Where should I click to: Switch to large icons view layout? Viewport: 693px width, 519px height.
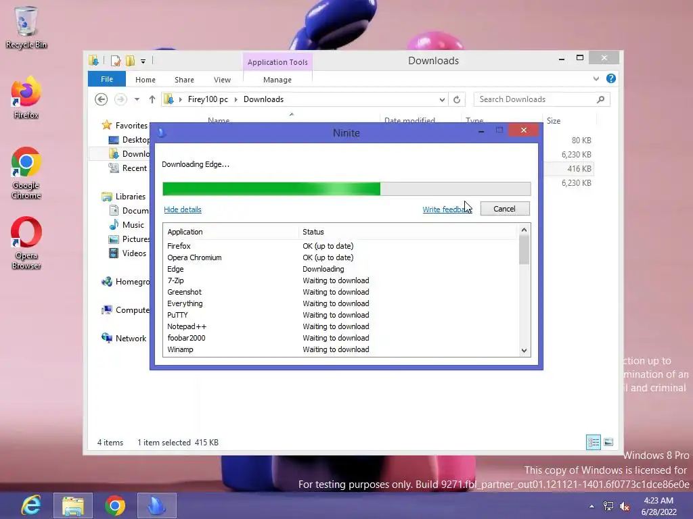[x=608, y=442]
